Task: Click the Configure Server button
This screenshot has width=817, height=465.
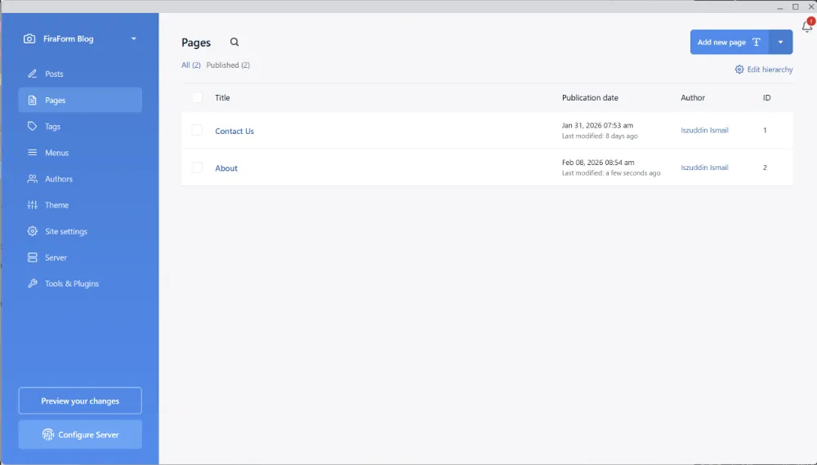Action: (80, 435)
